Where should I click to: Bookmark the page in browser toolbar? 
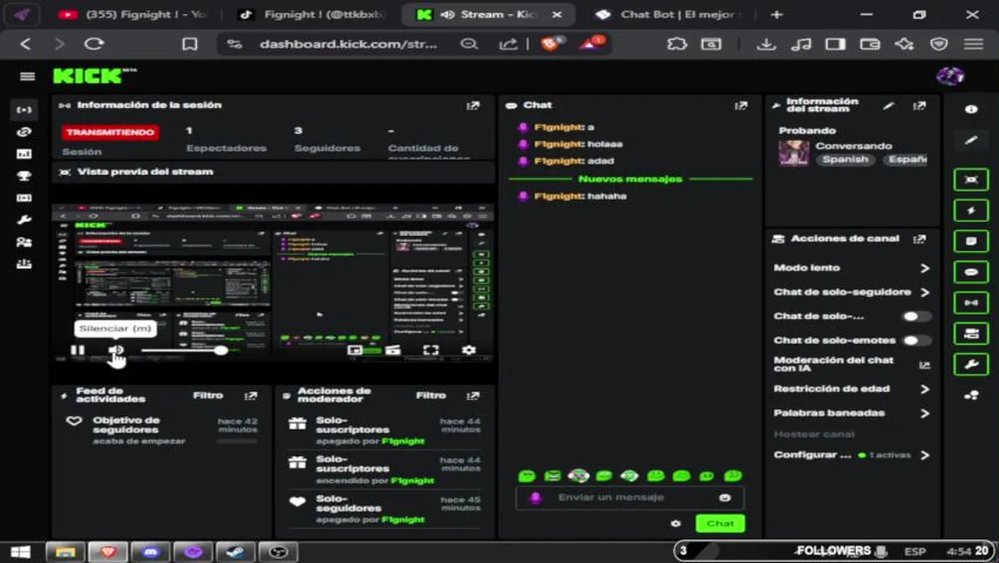(x=189, y=45)
